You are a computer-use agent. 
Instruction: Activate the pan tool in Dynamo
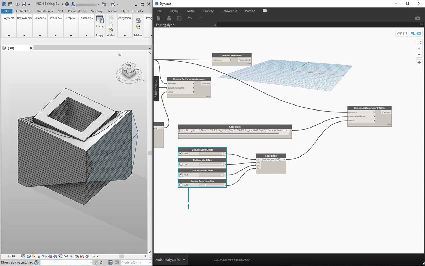[419, 63]
